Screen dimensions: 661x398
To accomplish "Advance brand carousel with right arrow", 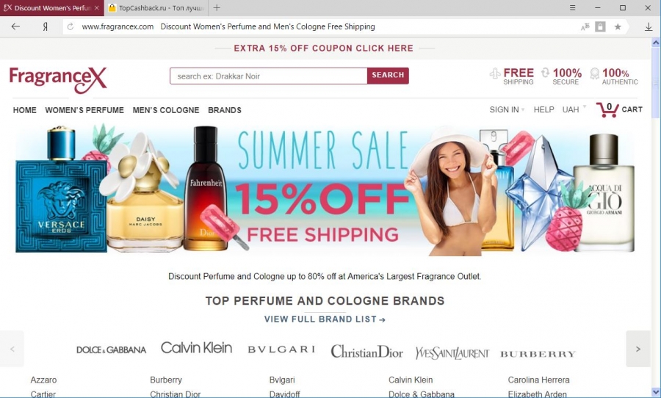I will point(637,349).
